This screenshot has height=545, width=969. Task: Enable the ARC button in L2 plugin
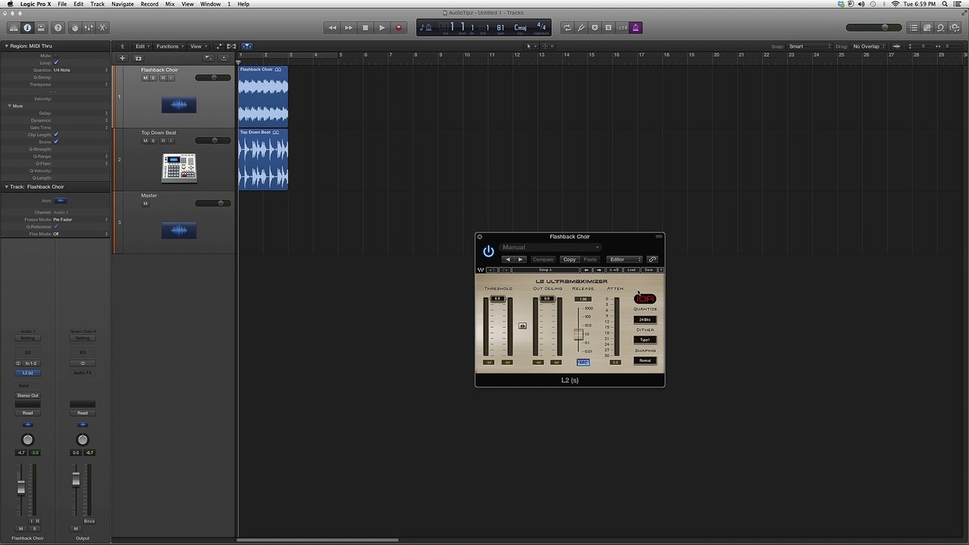tap(583, 363)
